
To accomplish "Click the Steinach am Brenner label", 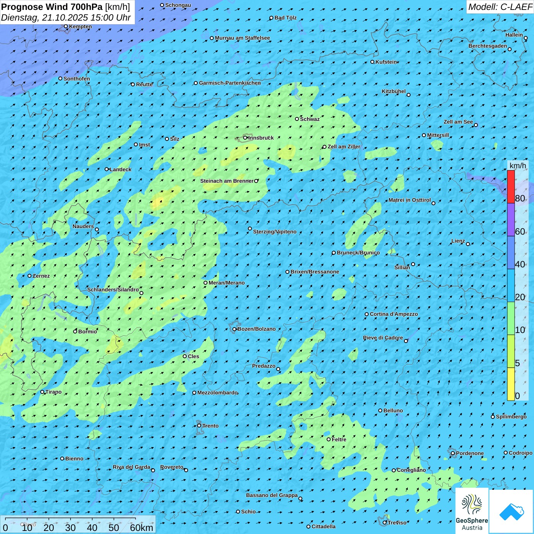I will tap(227, 181).
